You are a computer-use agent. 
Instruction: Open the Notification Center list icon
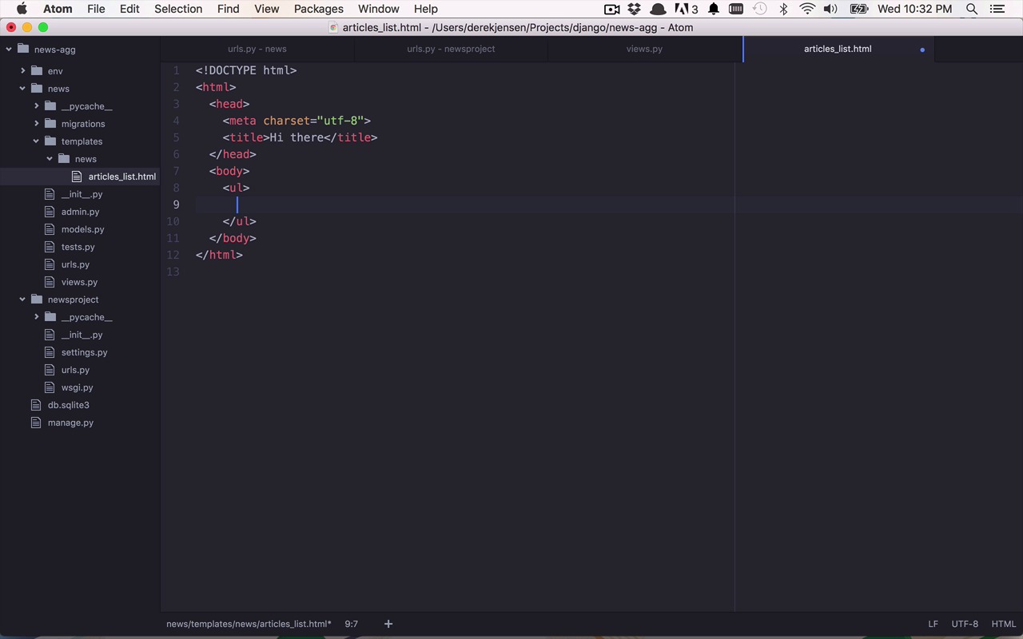click(997, 9)
